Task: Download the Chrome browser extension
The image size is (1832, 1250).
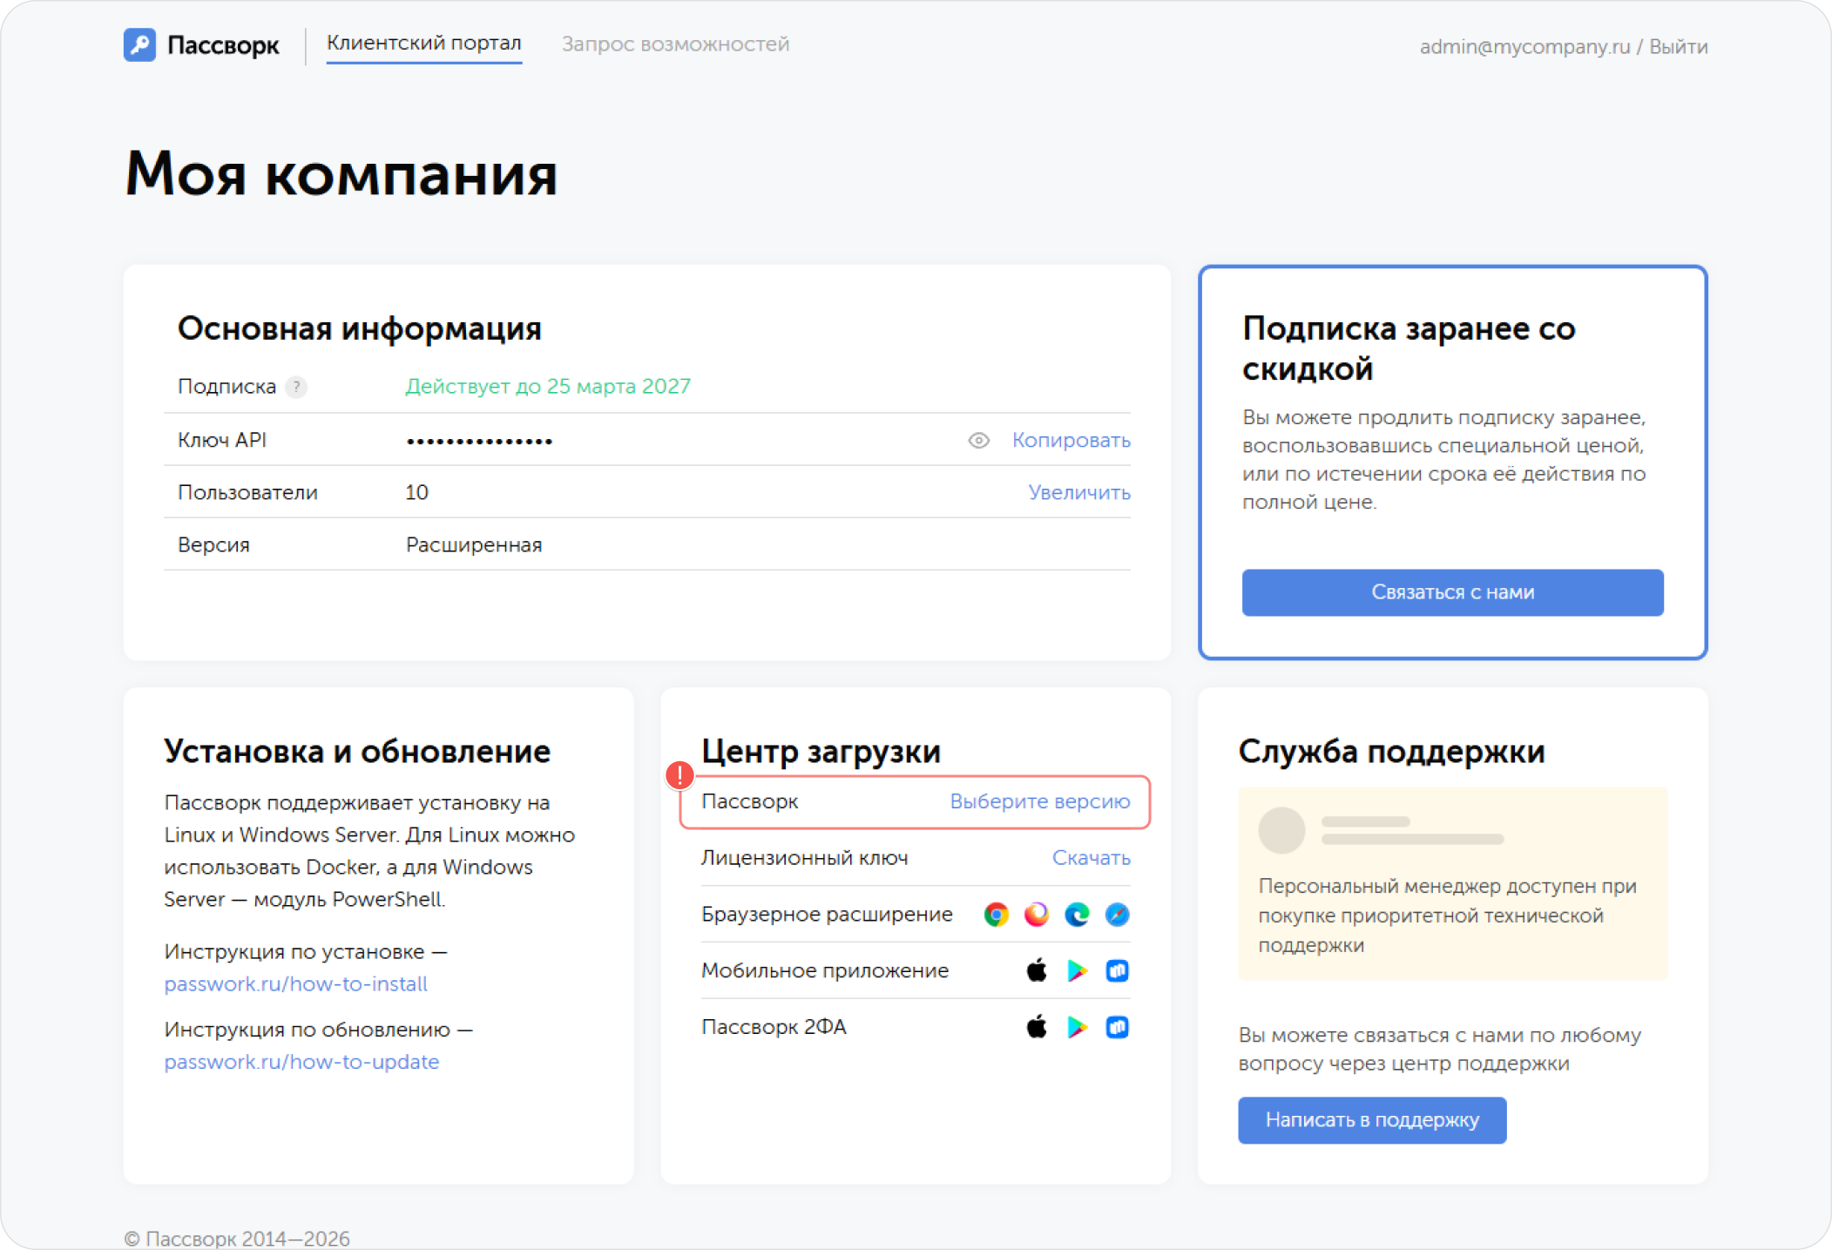Action: coord(996,914)
